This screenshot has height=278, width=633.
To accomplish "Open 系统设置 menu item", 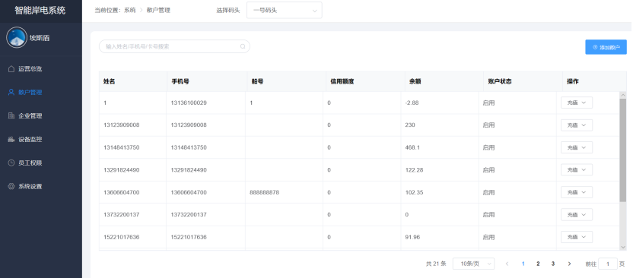I will click(41, 187).
